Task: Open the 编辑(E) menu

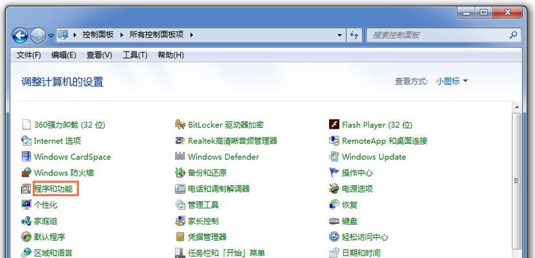Action: [x=64, y=55]
